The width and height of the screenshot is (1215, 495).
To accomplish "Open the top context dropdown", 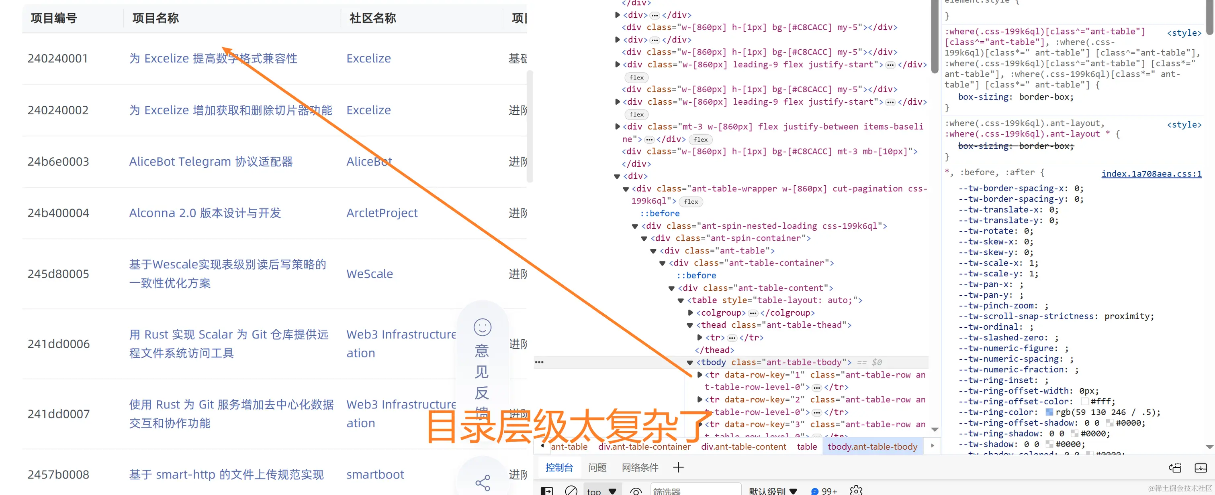I will coord(602,491).
